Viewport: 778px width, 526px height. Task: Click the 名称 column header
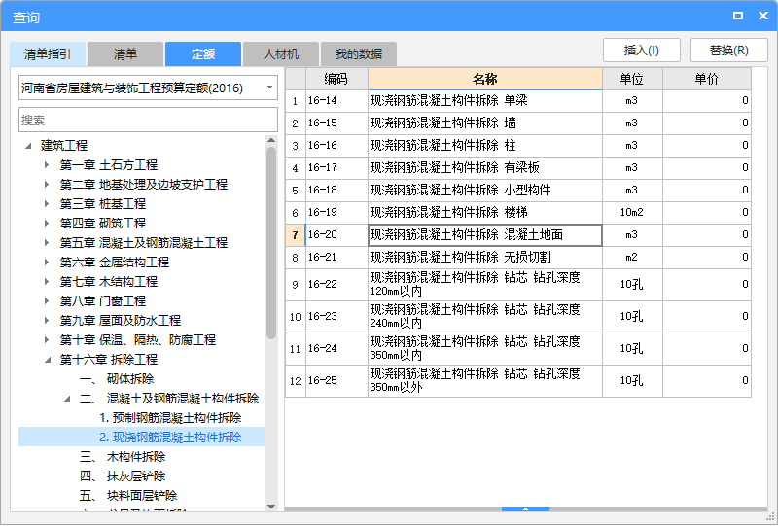coord(484,79)
